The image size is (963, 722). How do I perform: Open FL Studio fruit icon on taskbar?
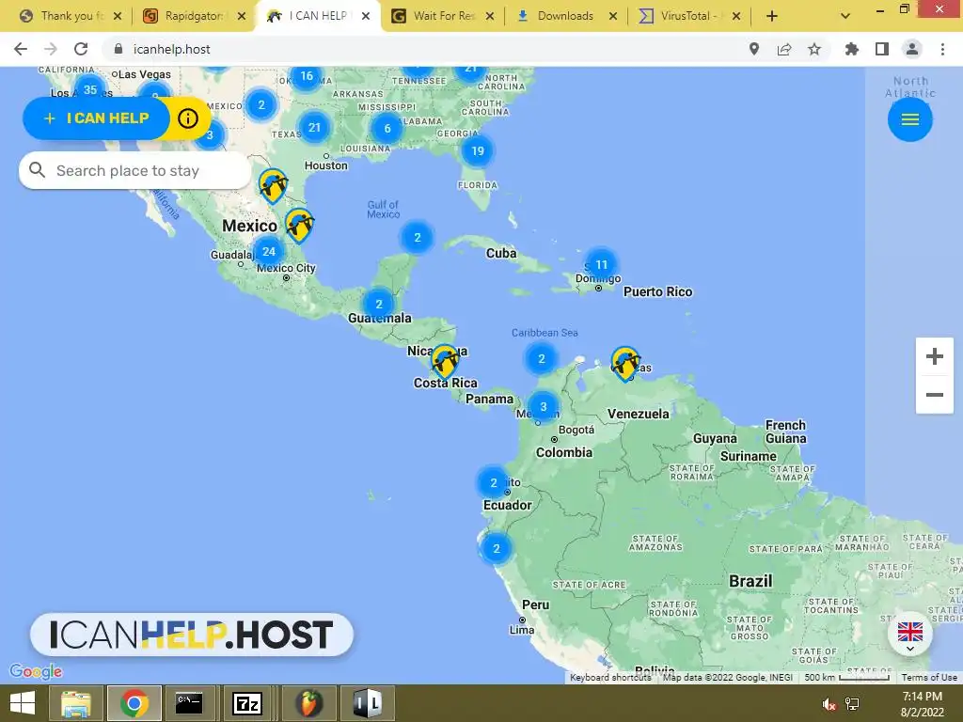pos(308,703)
